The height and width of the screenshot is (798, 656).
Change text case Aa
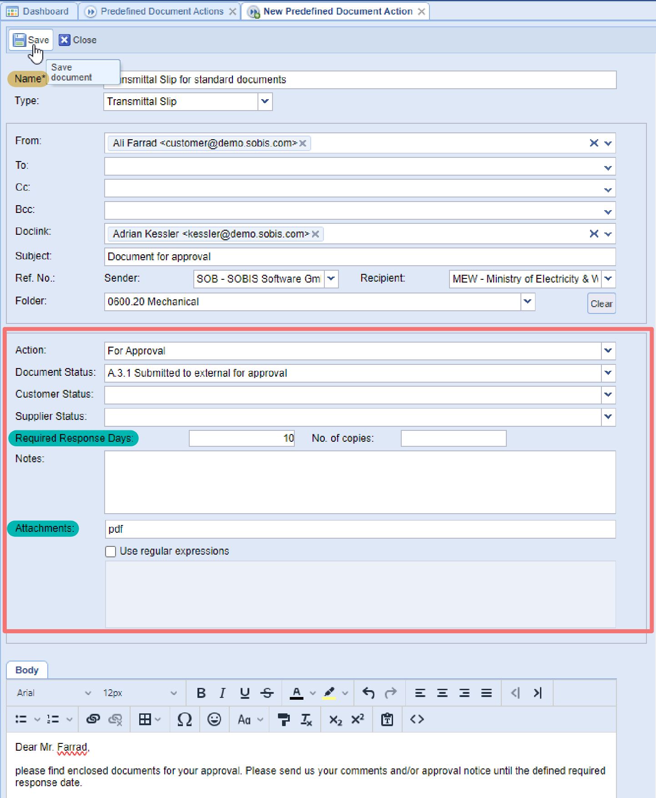tap(244, 719)
